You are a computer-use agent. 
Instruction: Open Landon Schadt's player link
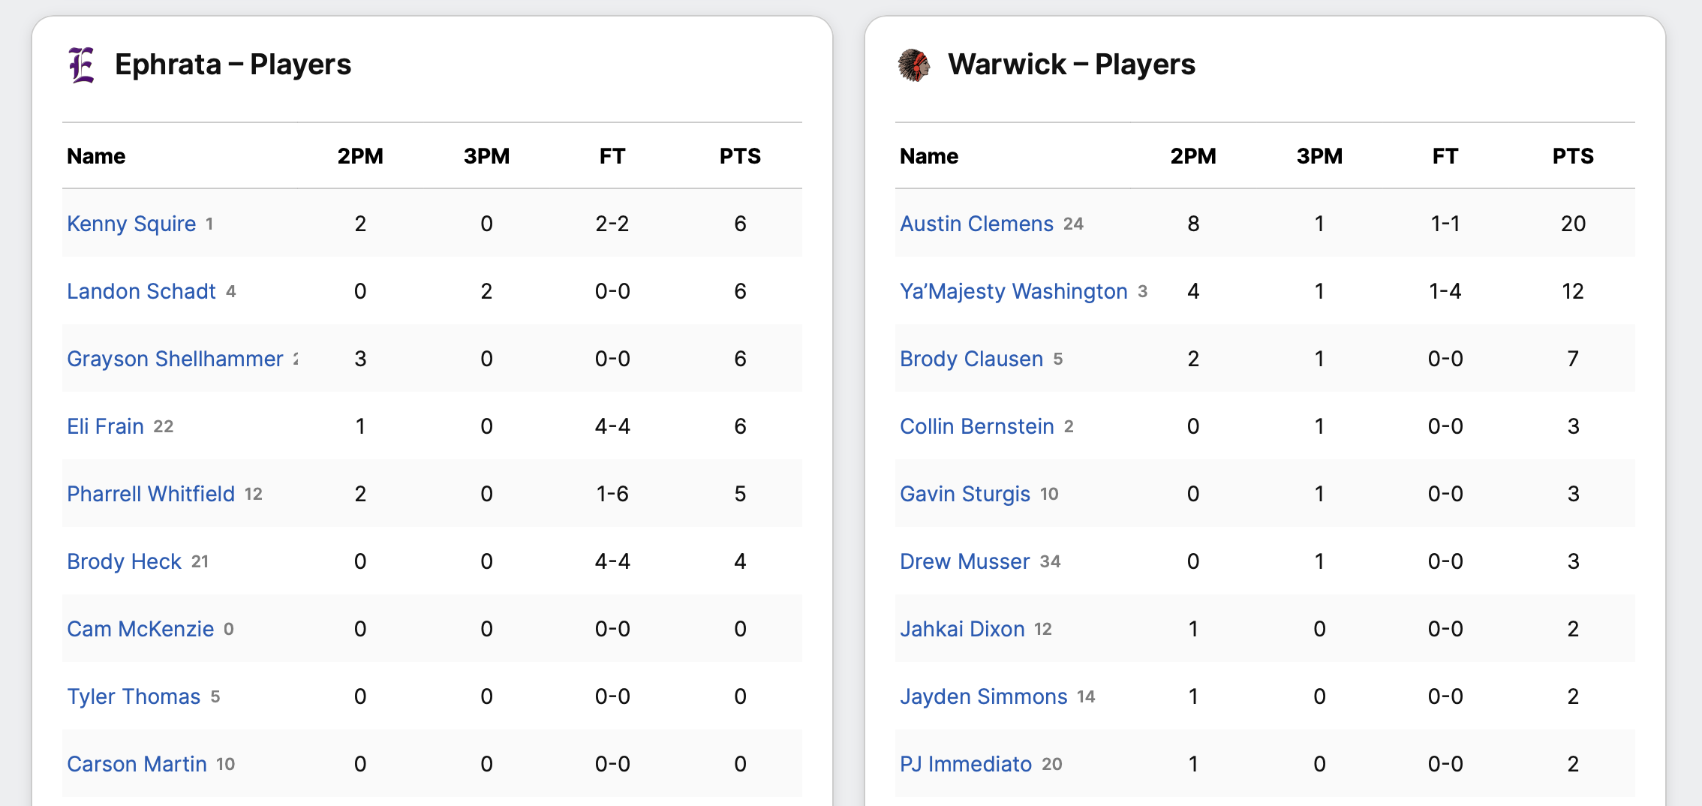point(141,291)
